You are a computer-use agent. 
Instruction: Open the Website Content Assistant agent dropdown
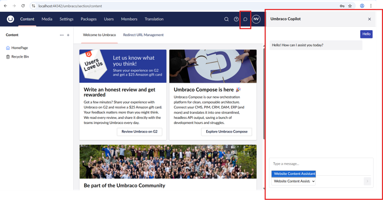(293, 181)
